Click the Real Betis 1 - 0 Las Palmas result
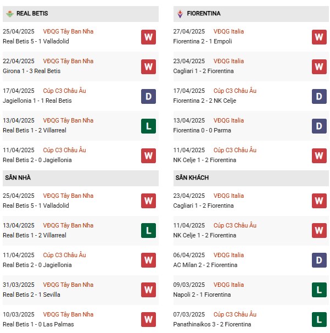This screenshot has height=333, width=330. 38,324
